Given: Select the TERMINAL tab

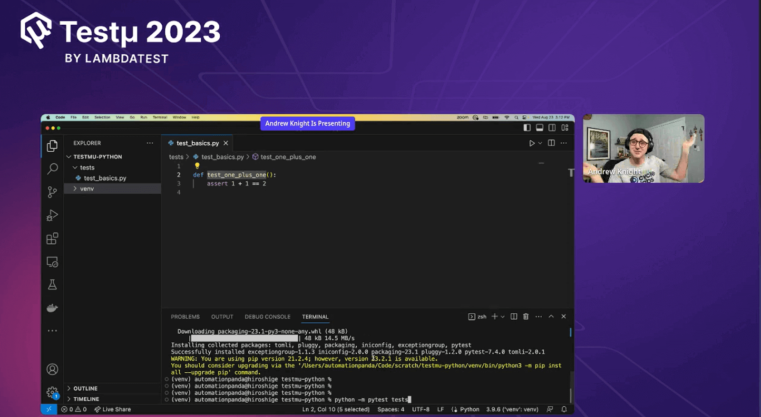Looking at the screenshot, I should click(x=315, y=317).
